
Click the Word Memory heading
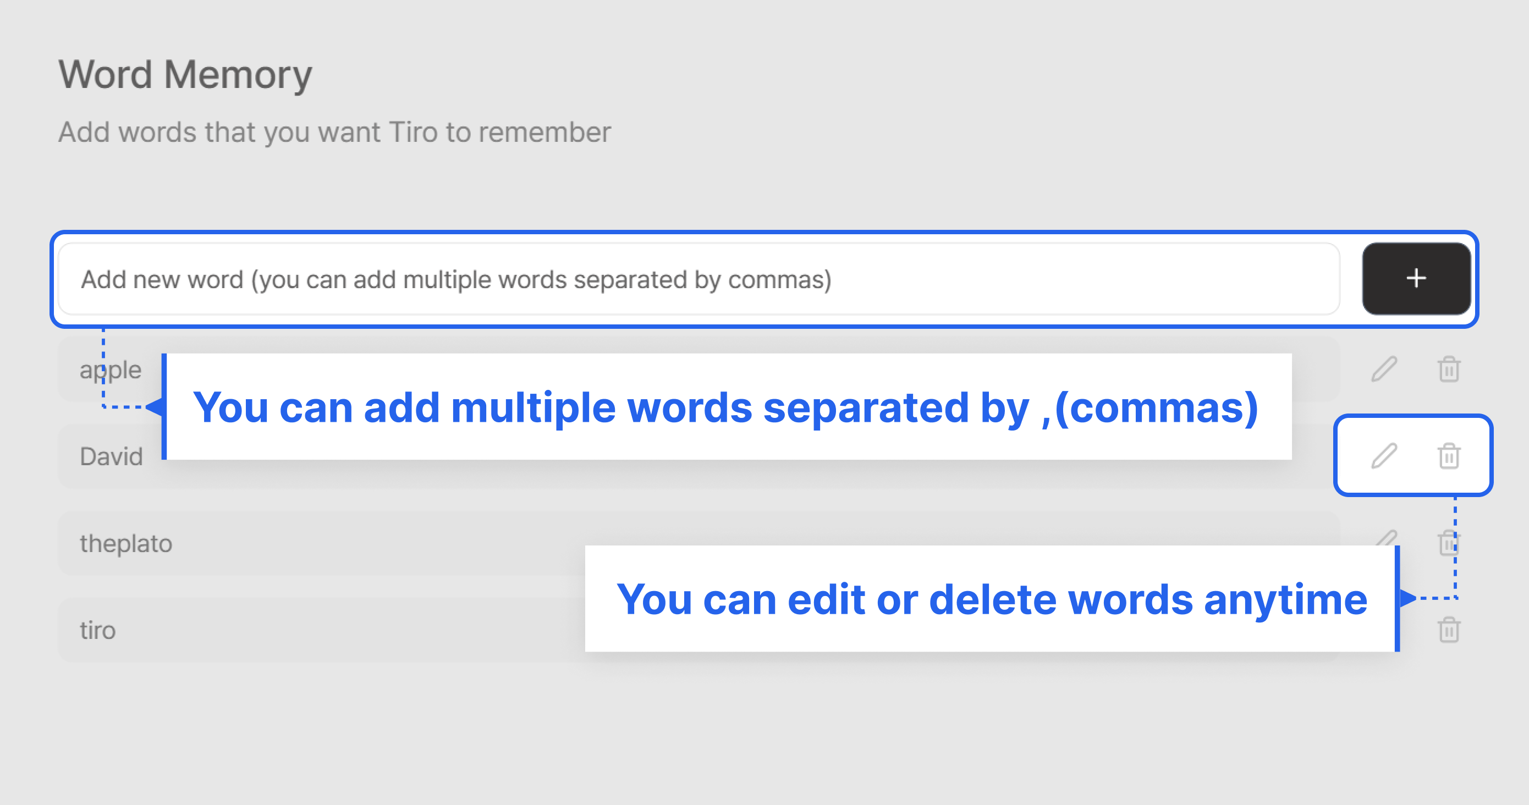(x=185, y=75)
